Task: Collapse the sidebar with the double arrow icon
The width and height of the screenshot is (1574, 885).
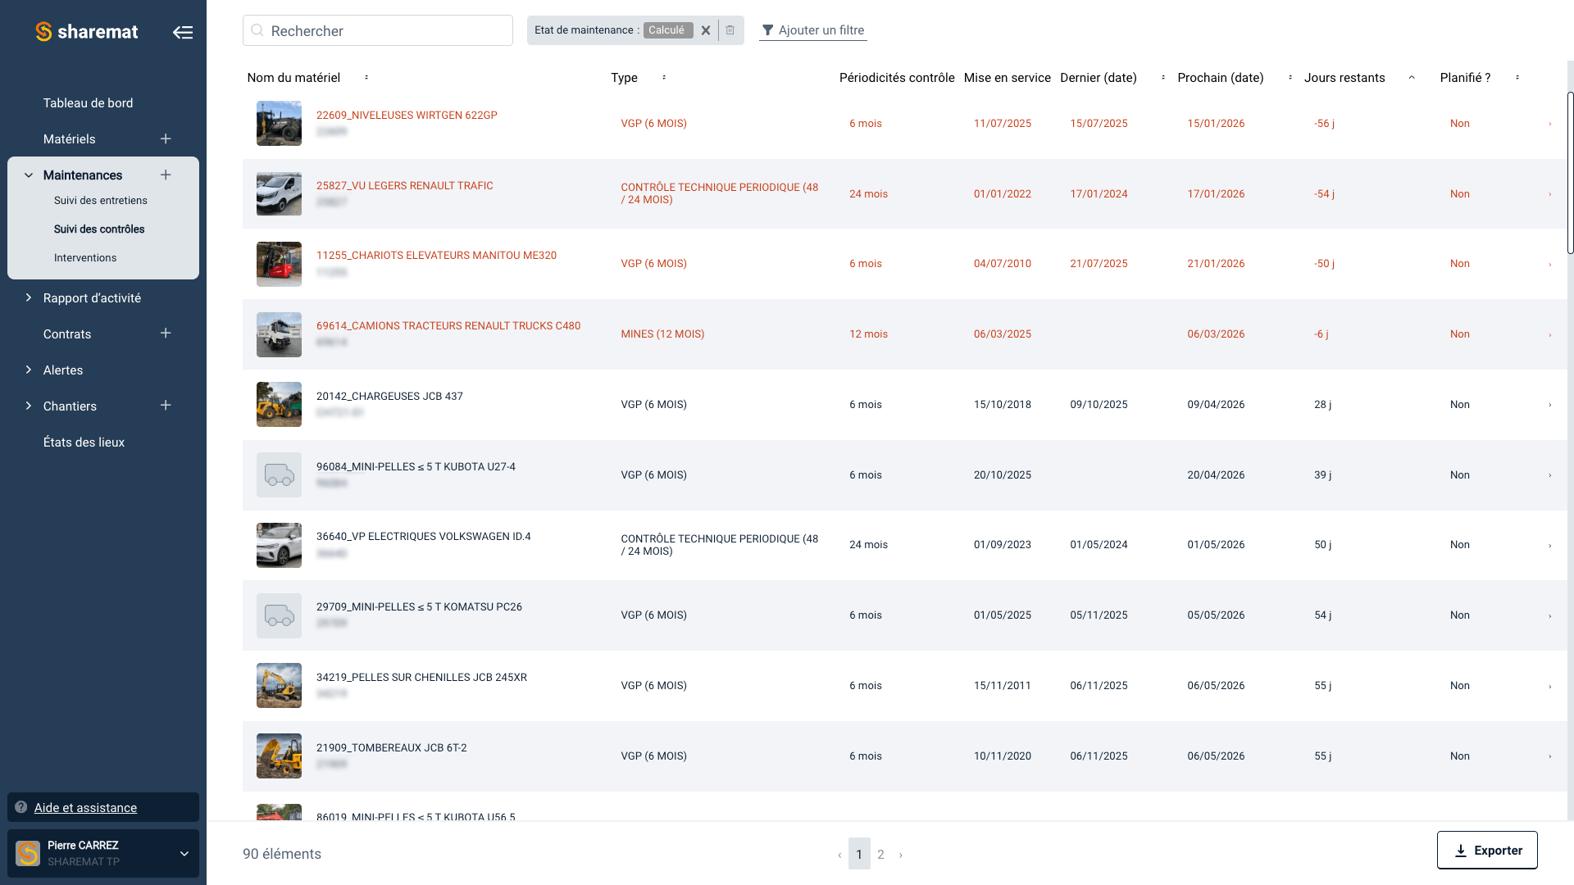Action: pyautogui.click(x=183, y=31)
